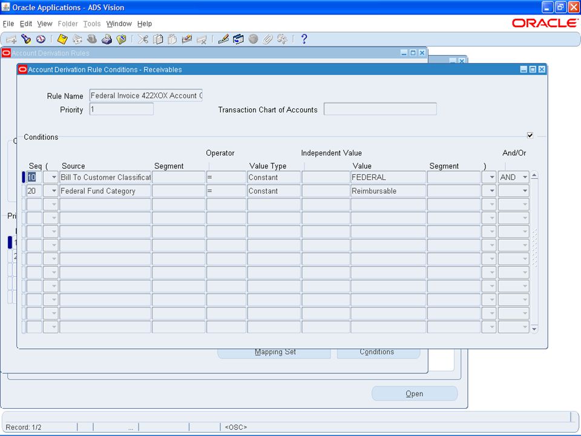Viewport: 581px width, 436px height.
Task: Click the Switch Responsibility hat icon
Action: click(x=92, y=39)
